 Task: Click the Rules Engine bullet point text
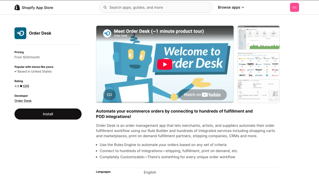coord(163,145)
